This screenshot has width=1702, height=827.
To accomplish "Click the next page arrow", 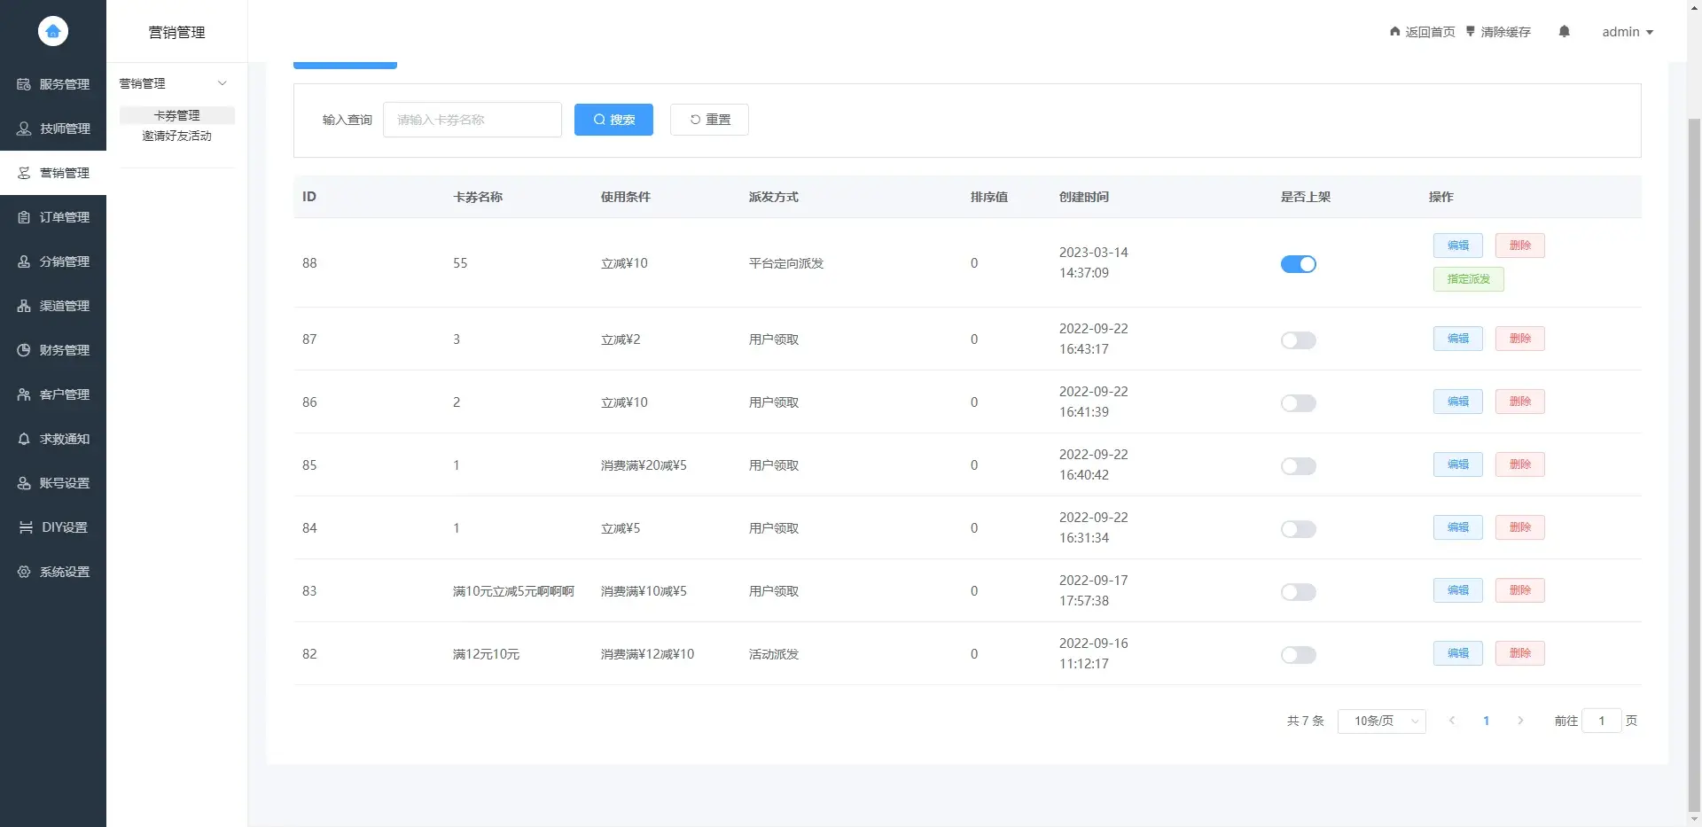I will [1520, 721].
